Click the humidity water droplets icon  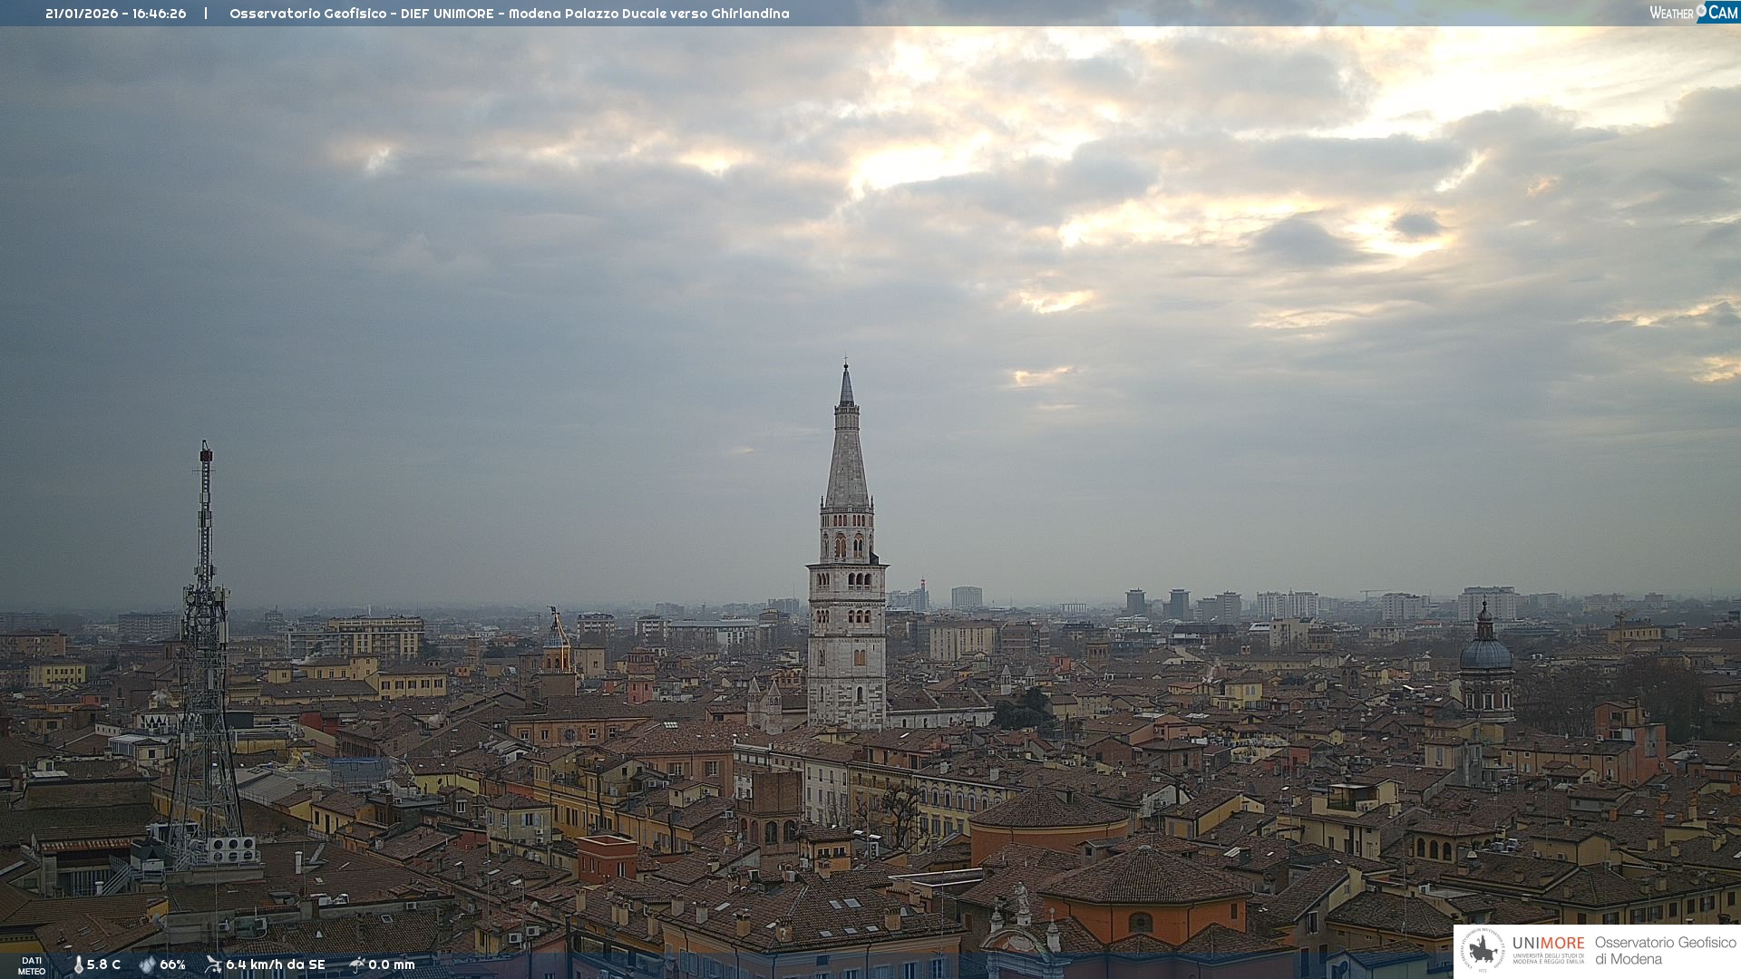pos(147,965)
